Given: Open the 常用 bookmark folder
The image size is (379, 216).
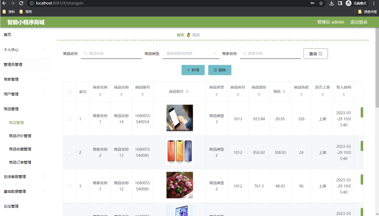Looking at the screenshot, I should coord(26,12).
